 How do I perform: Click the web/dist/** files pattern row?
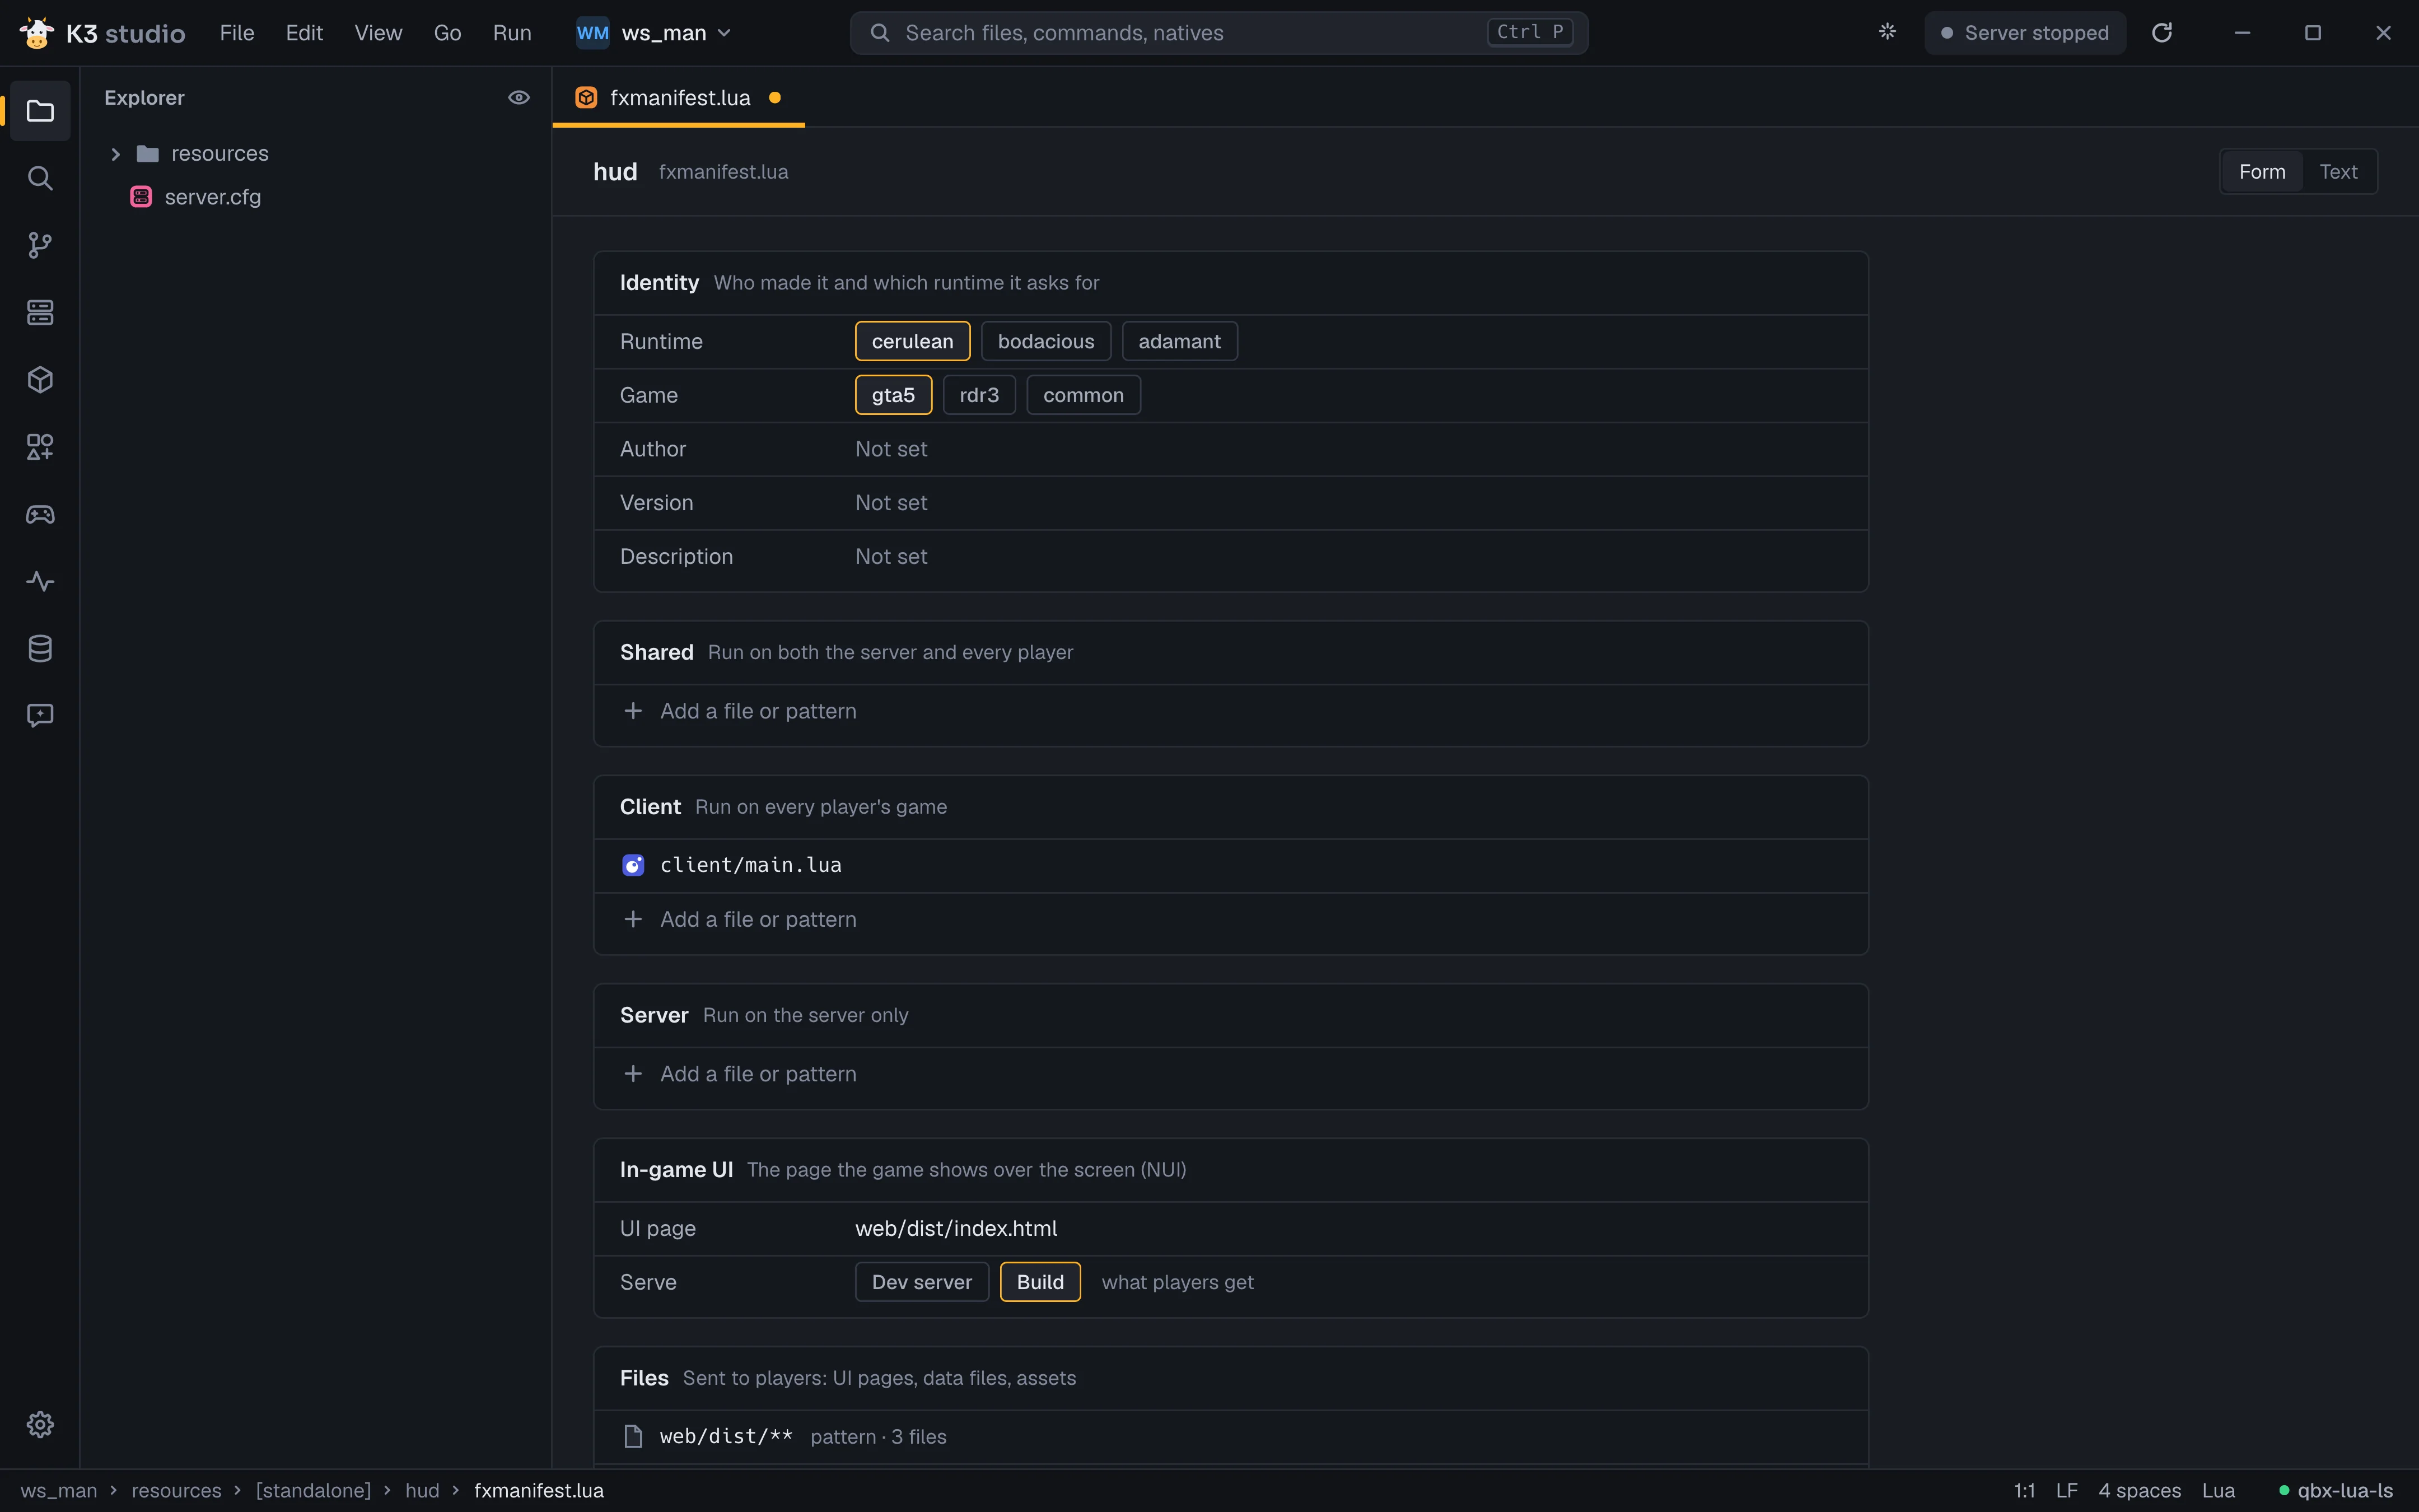point(1230,1437)
